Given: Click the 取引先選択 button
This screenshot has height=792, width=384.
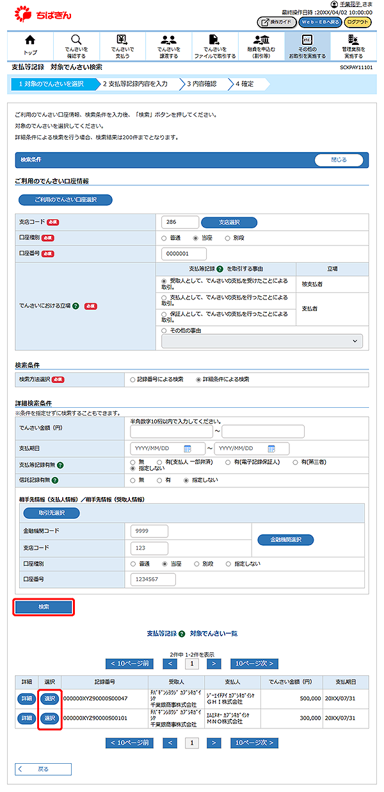Looking at the screenshot, I should (x=52, y=513).
